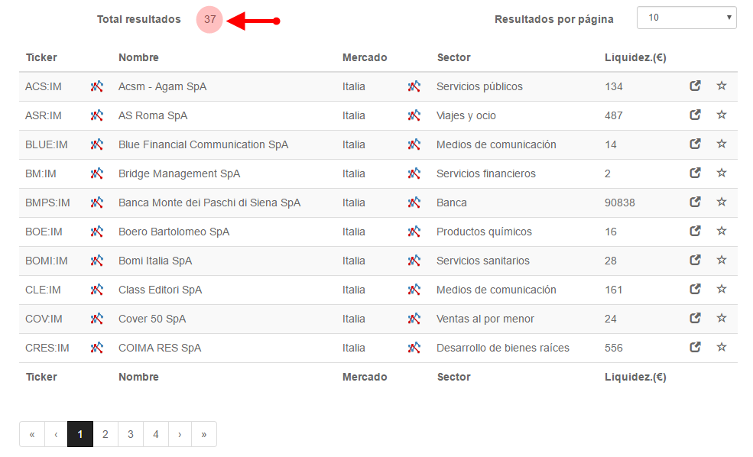
Task: Open external link for AS Roma SpA
Action: click(695, 115)
